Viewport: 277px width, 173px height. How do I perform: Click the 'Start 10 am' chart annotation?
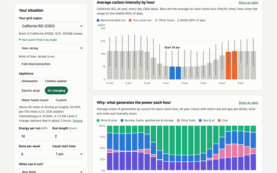point(172,47)
